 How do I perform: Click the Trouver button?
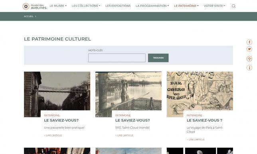pyautogui.click(x=158, y=58)
